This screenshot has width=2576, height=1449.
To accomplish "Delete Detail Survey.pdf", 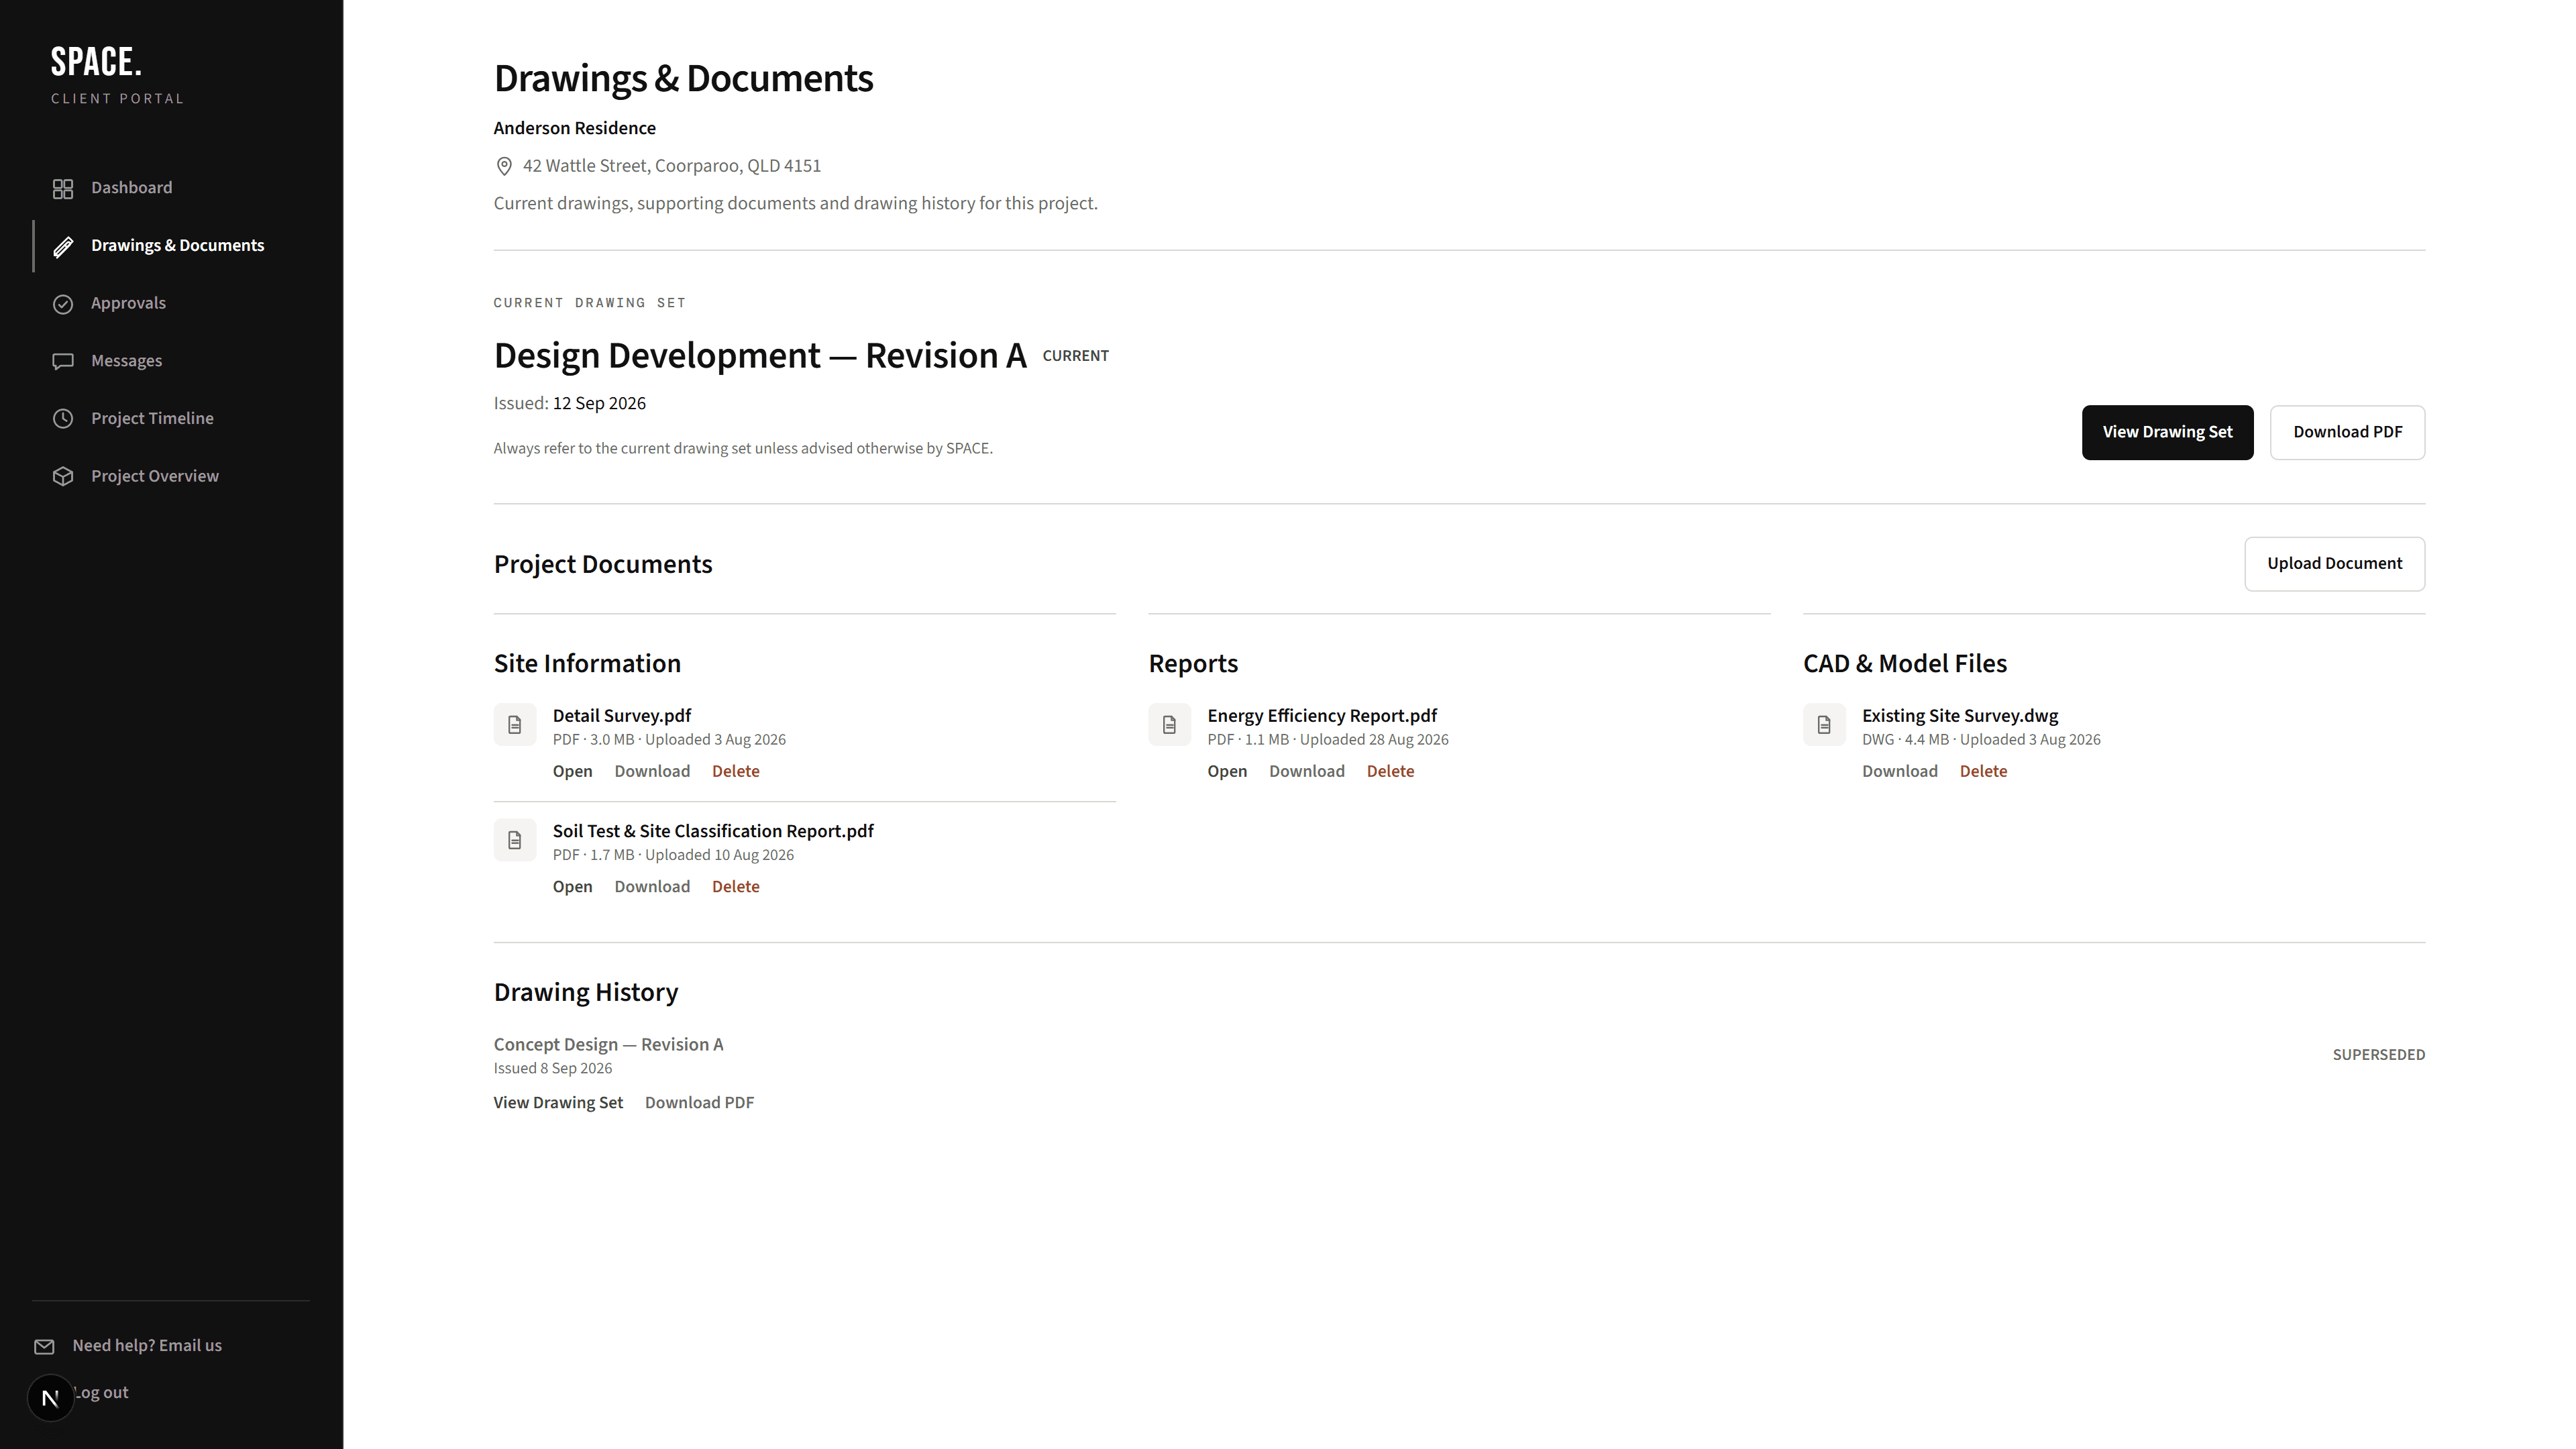I will (735, 771).
